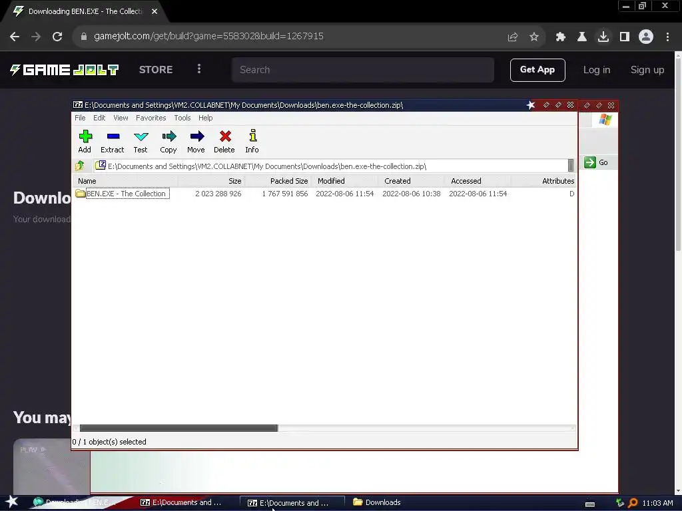Extract files using the Extract icon

[112, 142]
